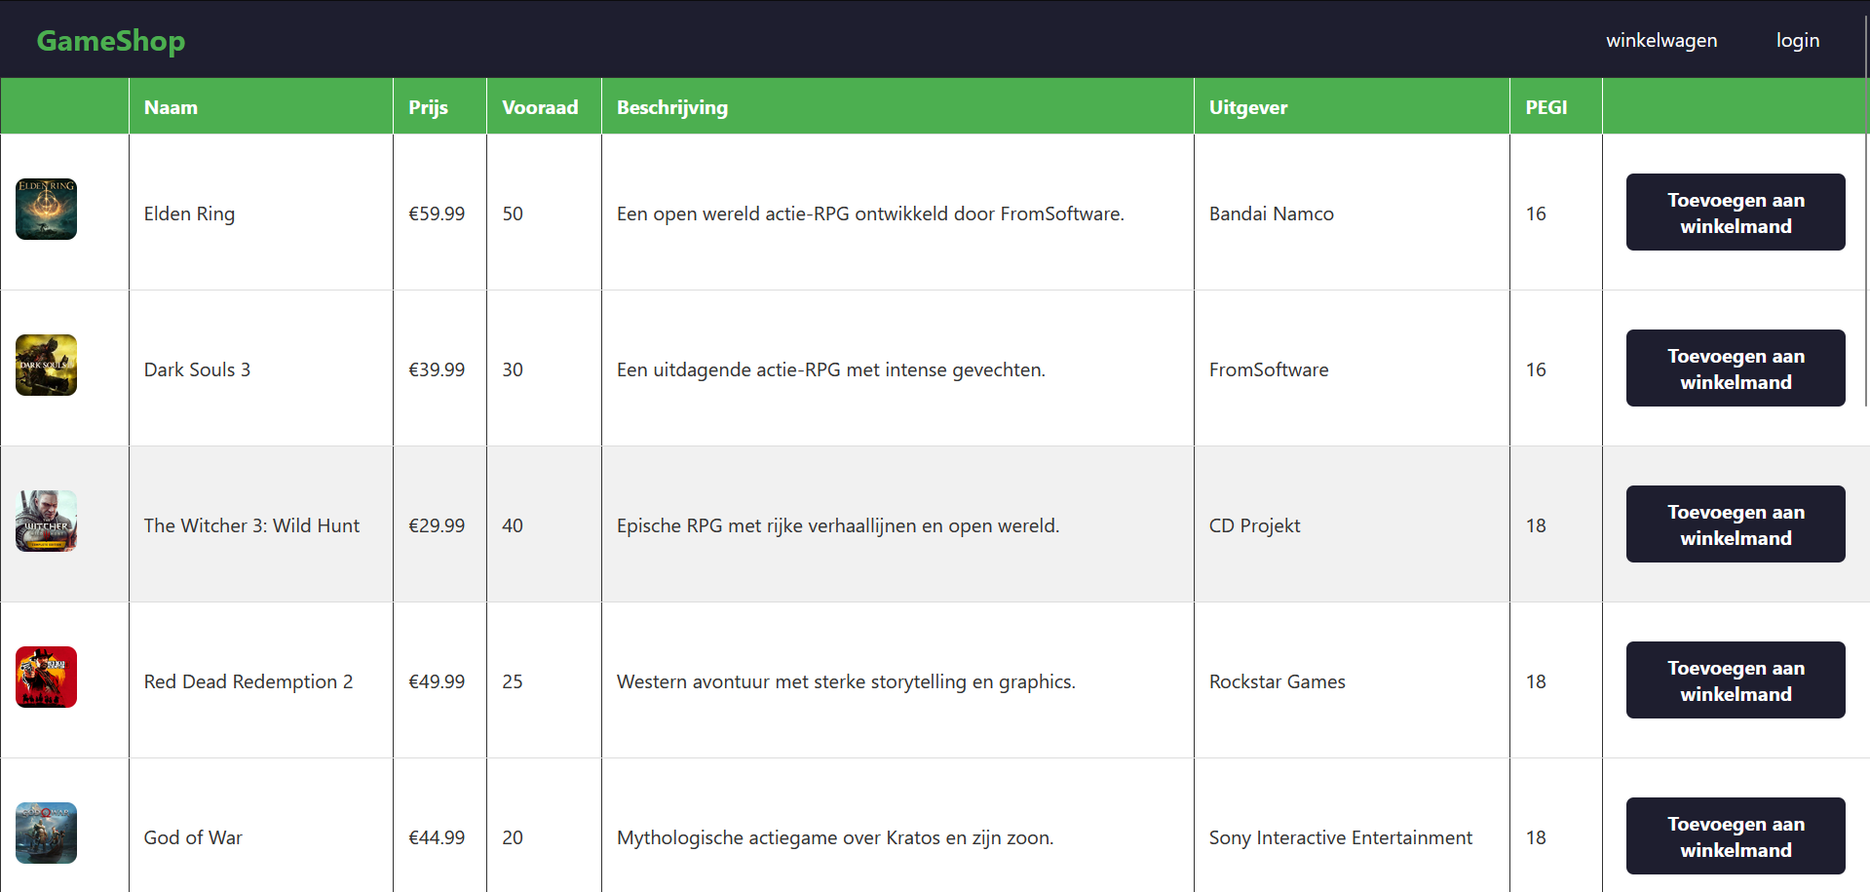
Task: Add Dark Souls 3 to the winkelmand
Action: [x=1736, y=368]
